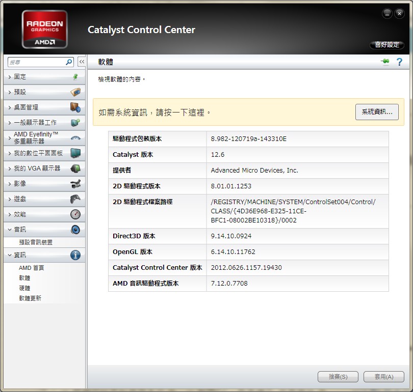Open help via the blue question mark icon
This screenshot has height=392, width=413.
[399, 62]
